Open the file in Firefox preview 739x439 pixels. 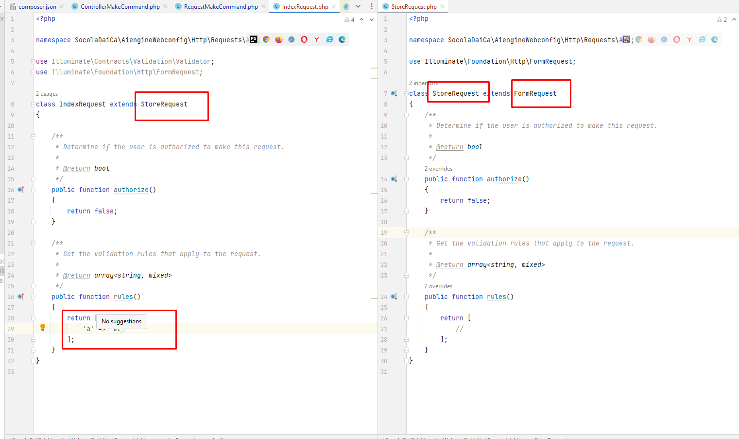279,39
